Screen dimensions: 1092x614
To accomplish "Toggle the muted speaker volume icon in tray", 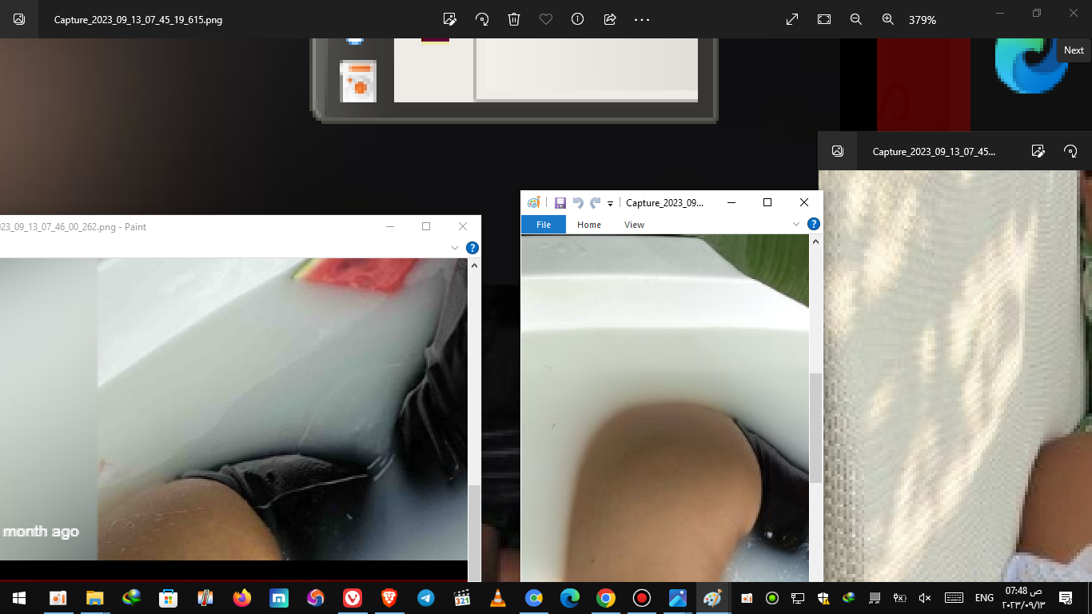I will (x=925, y=598).
